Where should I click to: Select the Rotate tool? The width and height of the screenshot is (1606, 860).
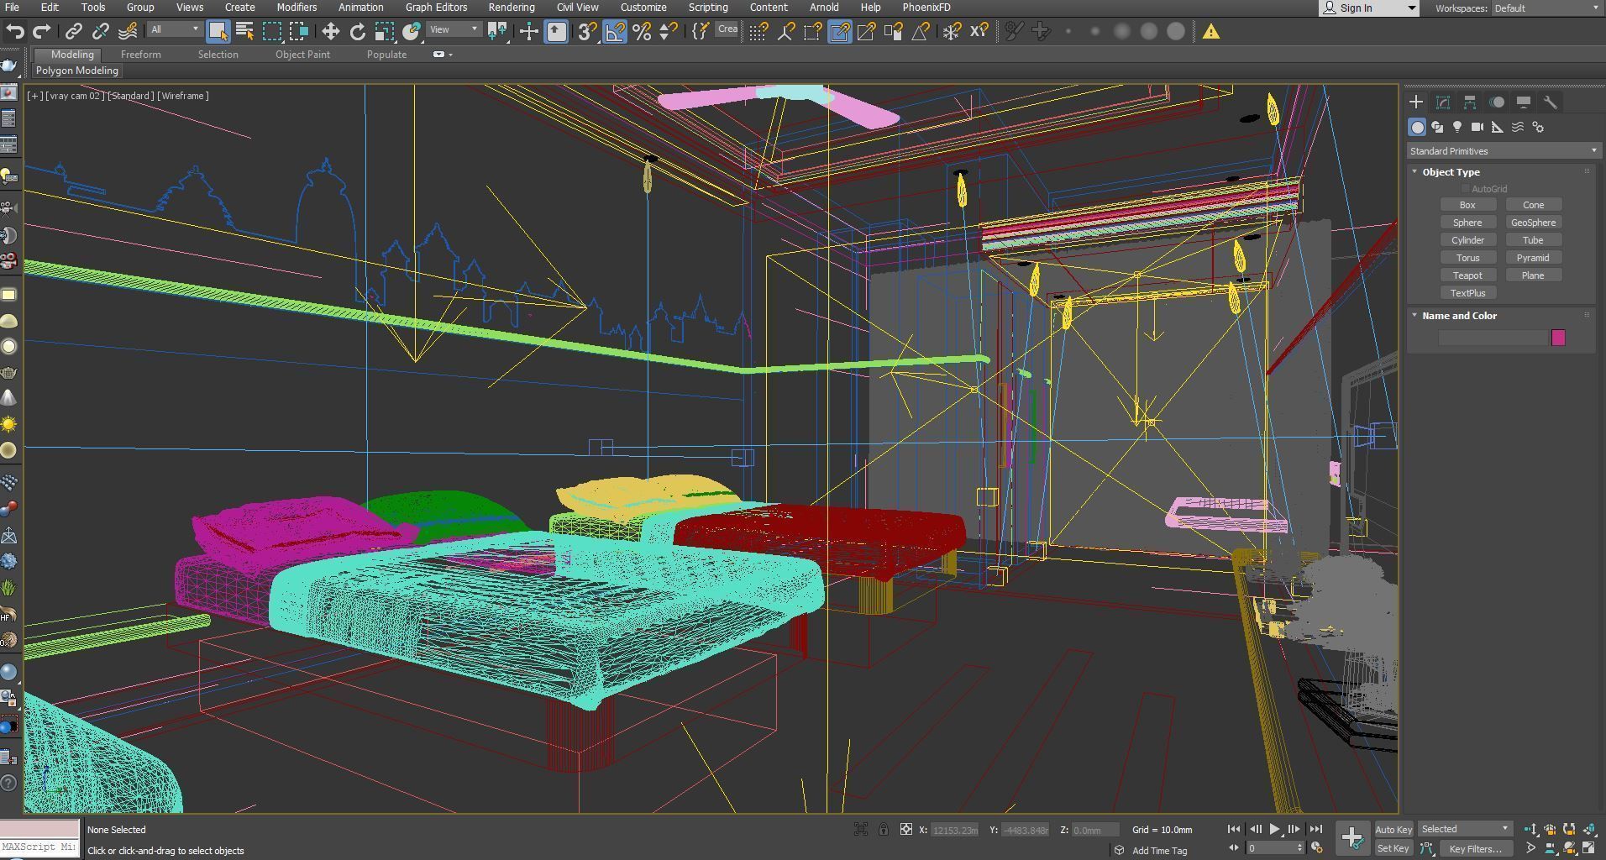[357, 32]
